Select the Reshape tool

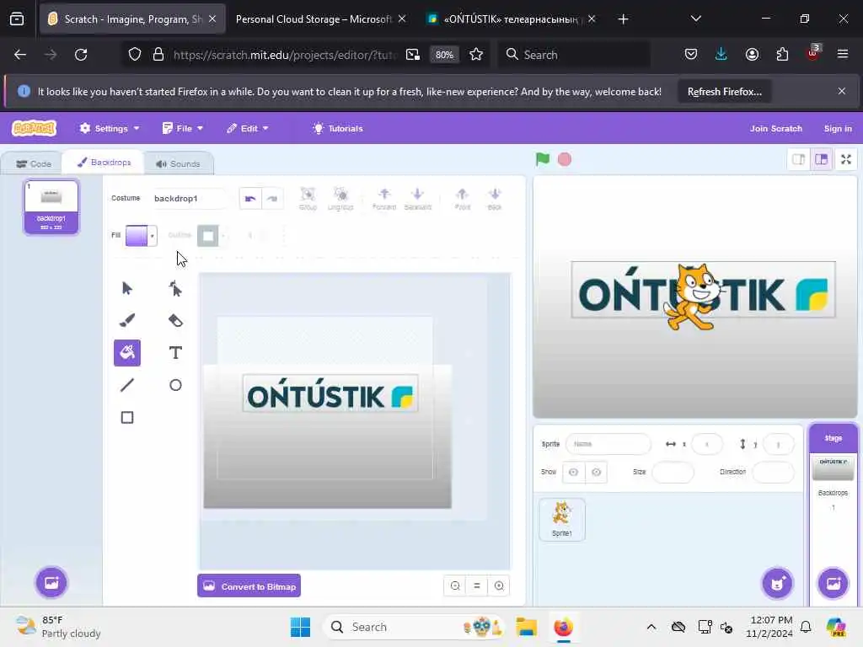point(175,288)
